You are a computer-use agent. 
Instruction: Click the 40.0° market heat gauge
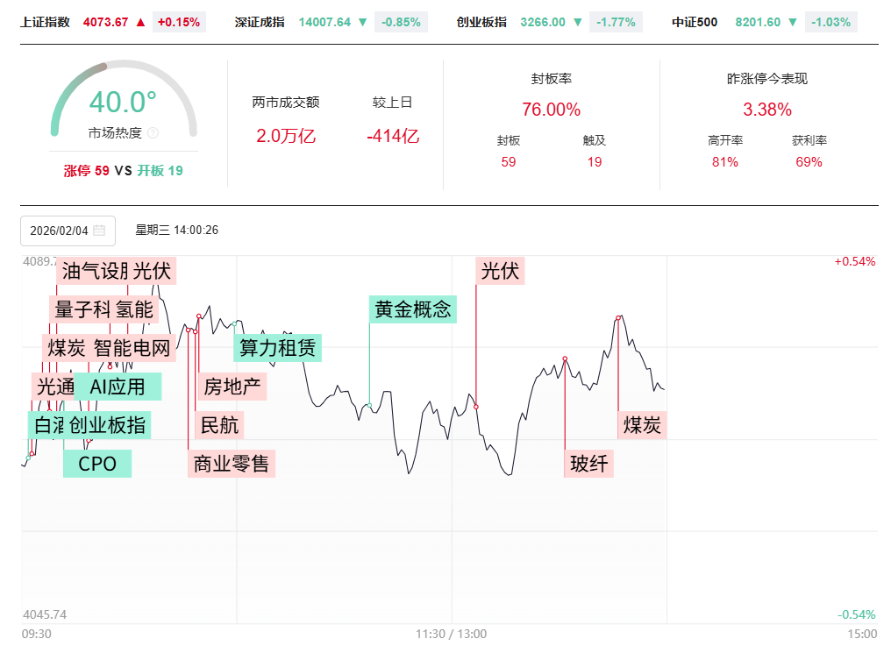123,103
